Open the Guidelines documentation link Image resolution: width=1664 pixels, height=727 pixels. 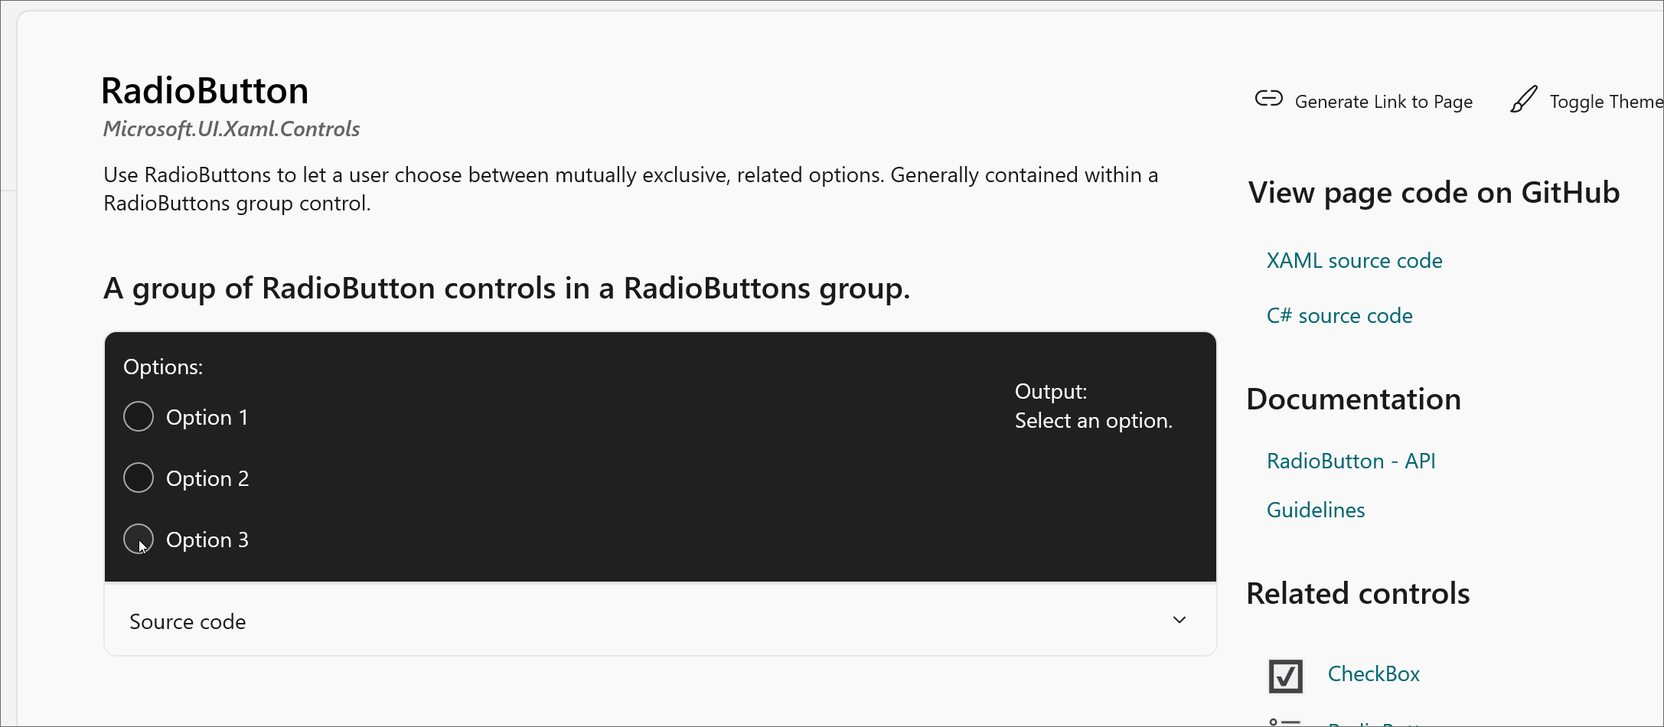(1315, 510)
